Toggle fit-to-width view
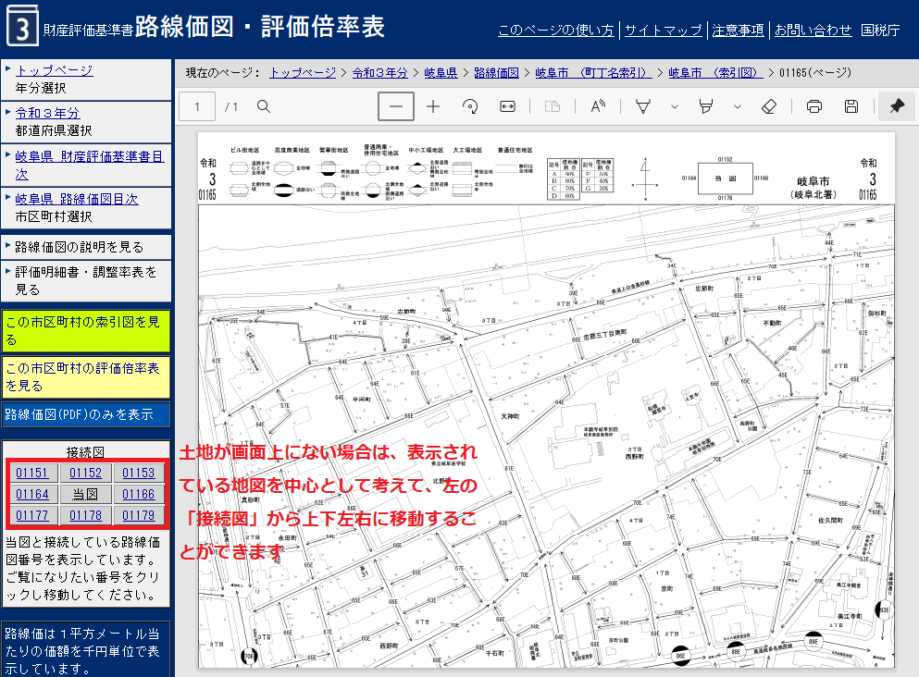The image size is (919, 677). pos(507,106)
